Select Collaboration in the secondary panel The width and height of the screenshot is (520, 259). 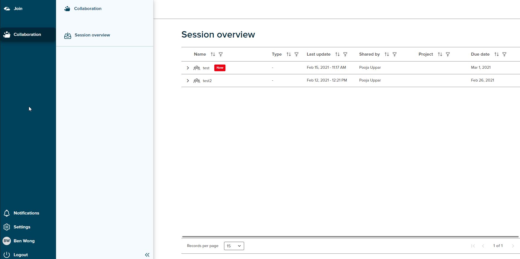(x=88, y=9)
